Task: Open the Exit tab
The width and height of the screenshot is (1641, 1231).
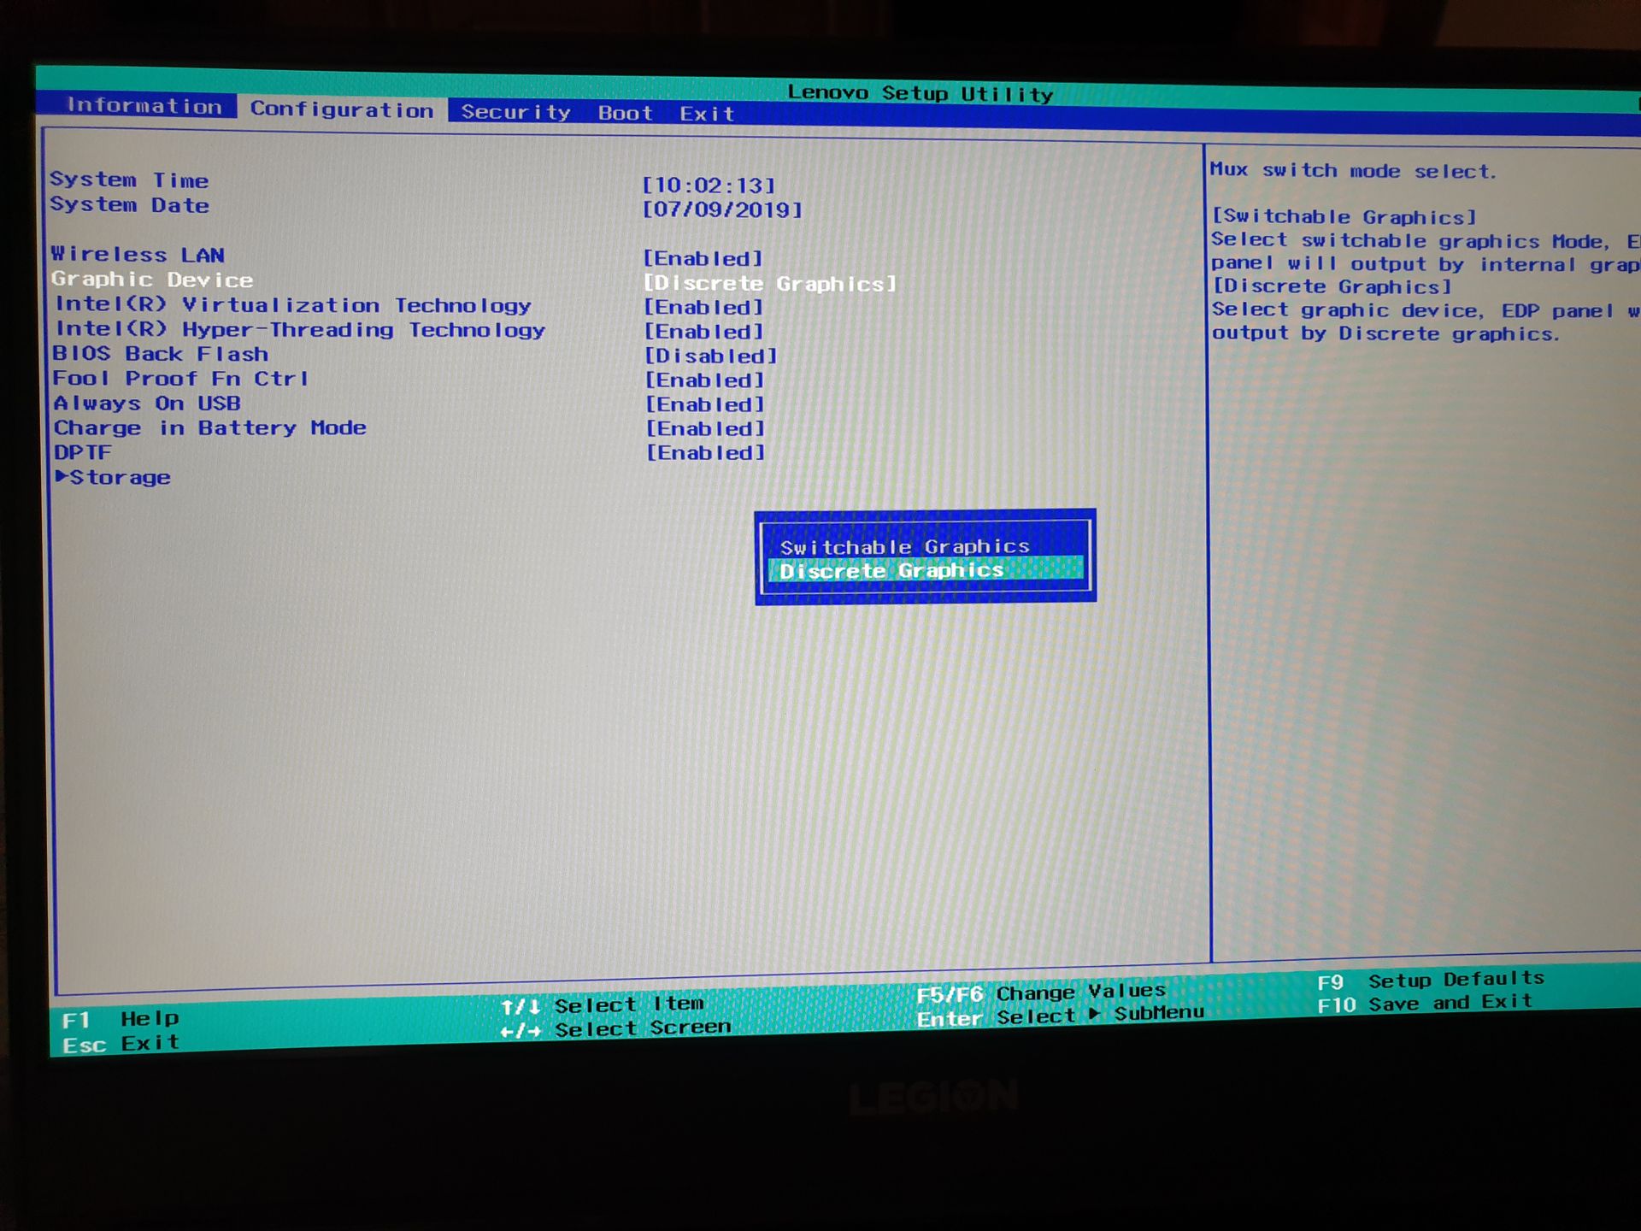Action: 707,114
